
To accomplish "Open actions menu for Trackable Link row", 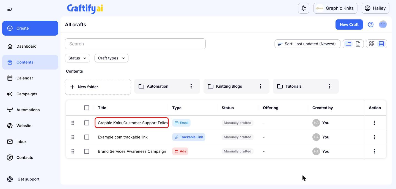I will click(374, 137).
